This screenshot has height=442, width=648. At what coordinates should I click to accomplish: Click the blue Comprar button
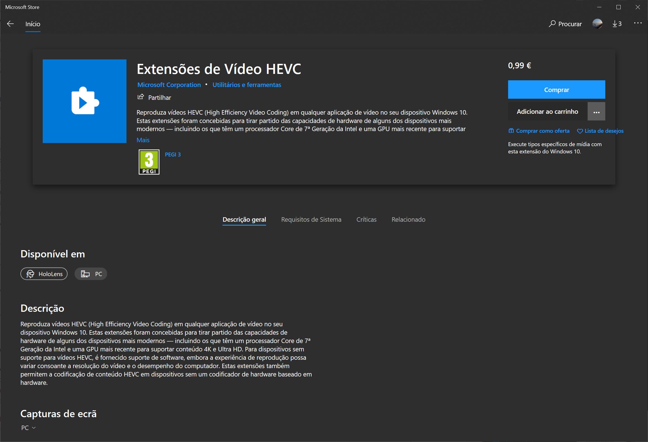556,90
